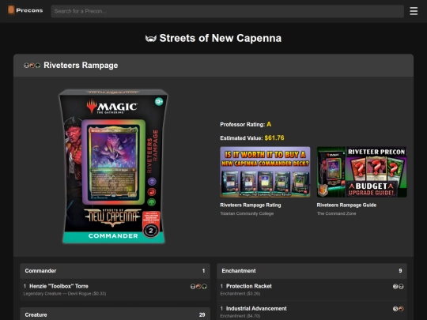Open the Riveteers Rampage box image
This screenshot has height=320, width=427.
[113, 166]
